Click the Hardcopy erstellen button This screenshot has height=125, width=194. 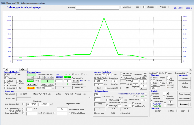pyautogui.click(x=158, y=111)
